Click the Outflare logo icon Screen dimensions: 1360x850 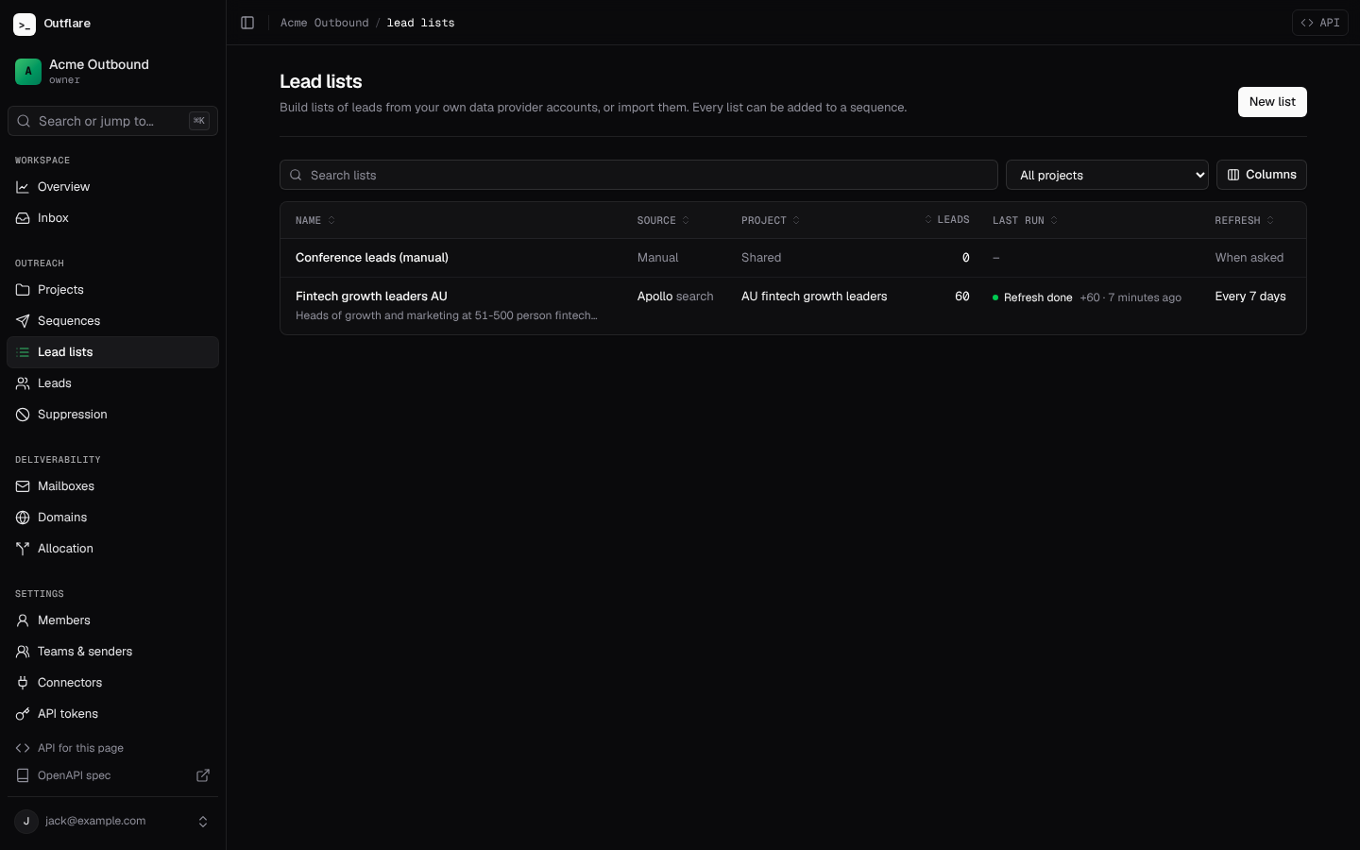tap(25, 24)
